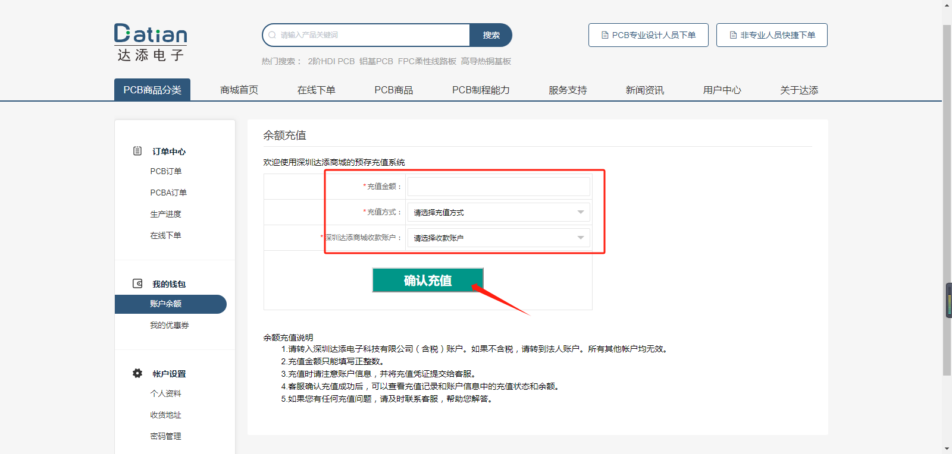Screen dimensions: 952x454
Task: Click the scrollbar up arrow
Action: 947,5
